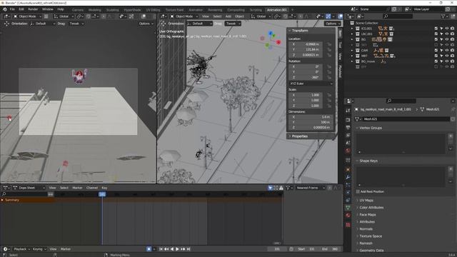Switch to the UV Editing workspace tab

(153, 10)
